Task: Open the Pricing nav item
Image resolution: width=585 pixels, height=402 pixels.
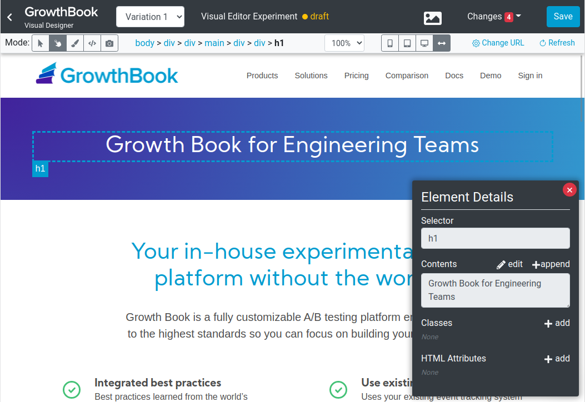Action: pos(356,76)
